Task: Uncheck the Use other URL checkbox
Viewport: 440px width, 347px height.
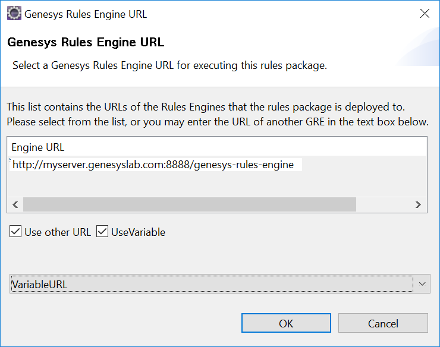Action: pos(15,232)
